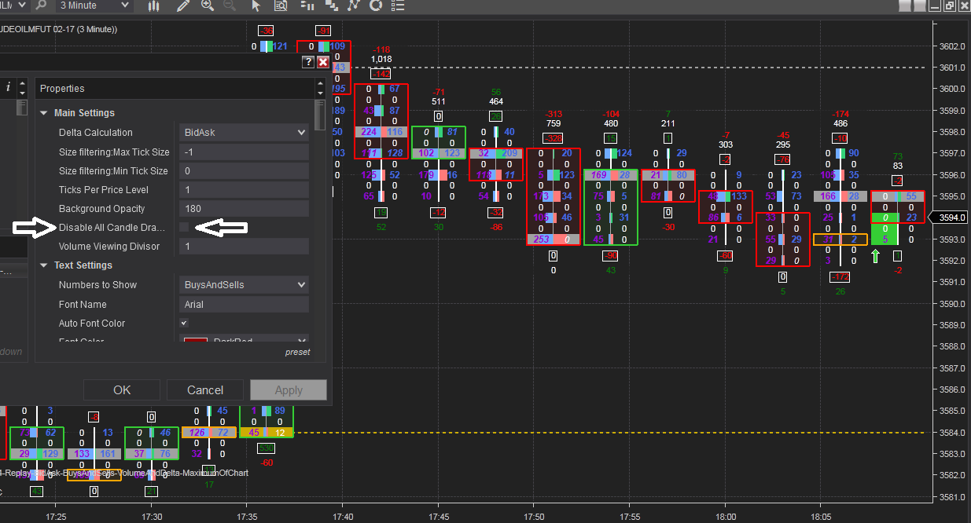Click the Font Name Arial field
Image resolution: width=971 pixels, height=523 pixels.
(x=244, y=304)
